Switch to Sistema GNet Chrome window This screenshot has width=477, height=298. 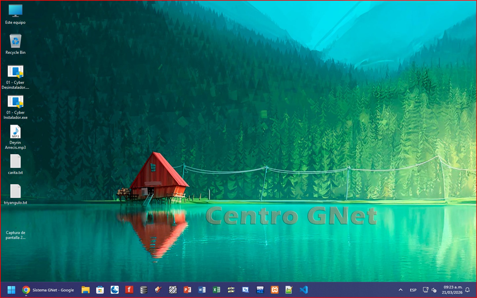(x=48, y=290)
